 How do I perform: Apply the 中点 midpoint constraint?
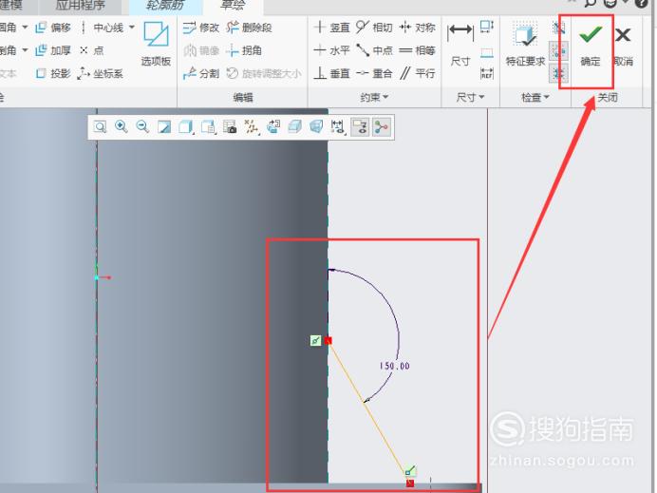[374, 50]
